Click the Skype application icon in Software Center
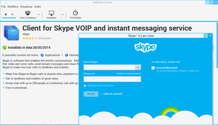Viewport: 218px width, 125px height. pyautogui.click(x=11, y=33)
